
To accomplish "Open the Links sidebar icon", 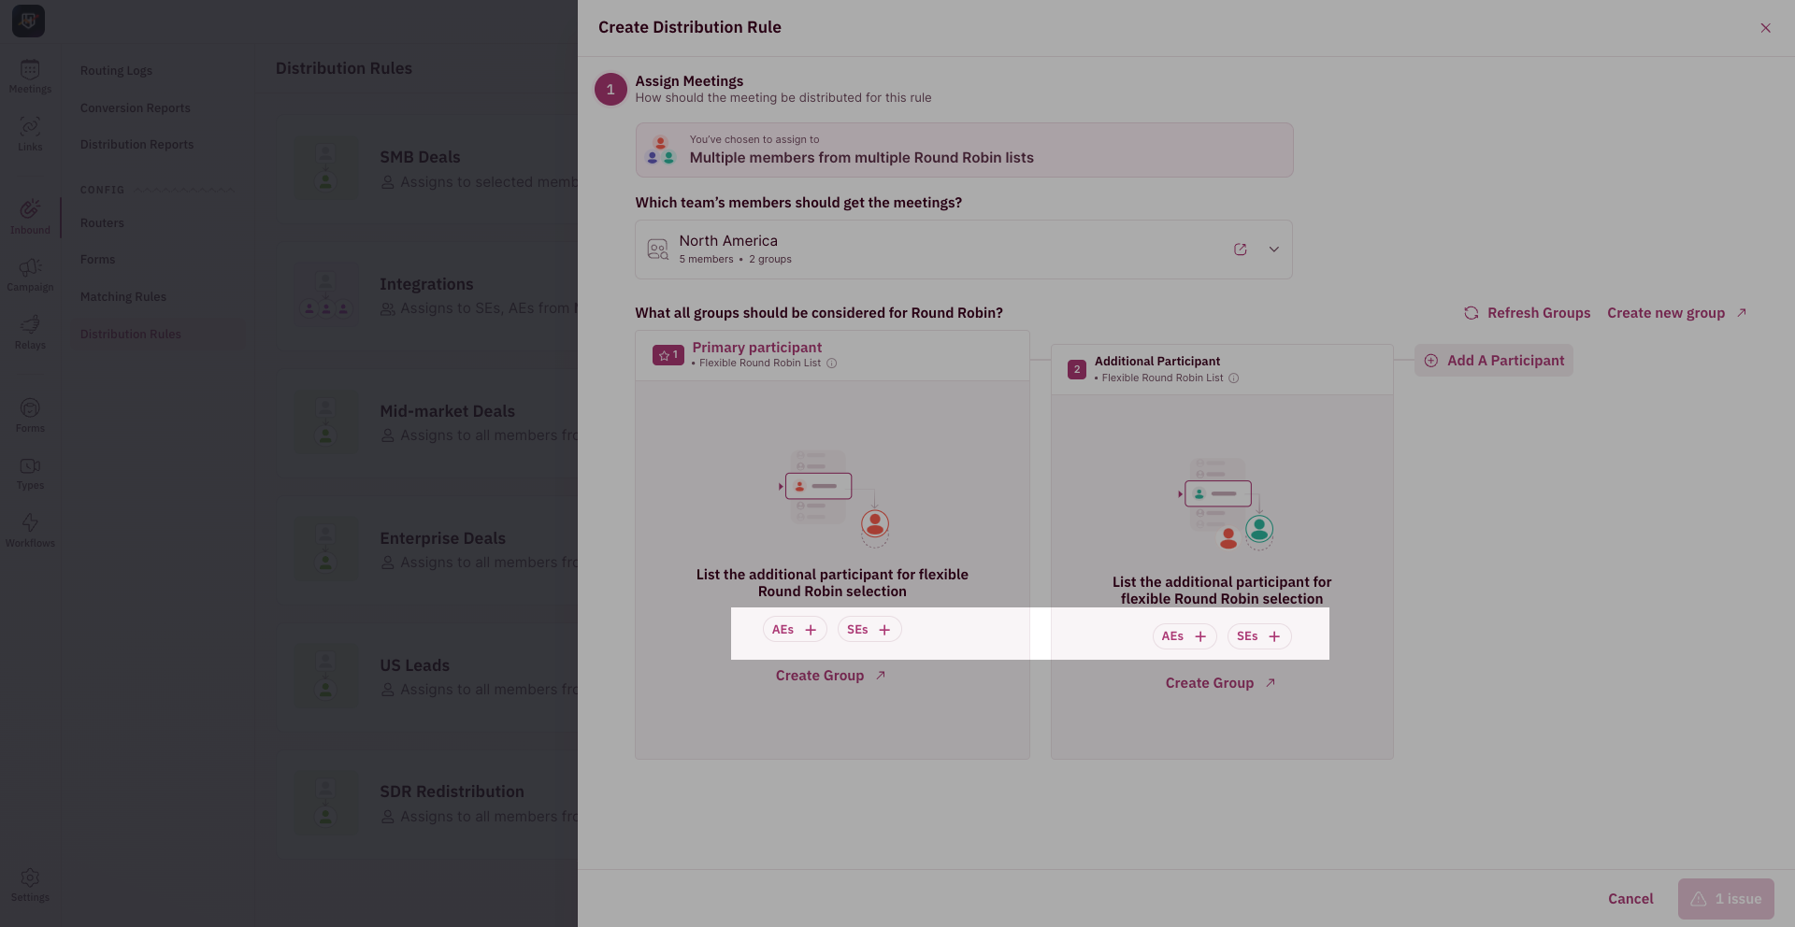I will (x=30, y=134).
